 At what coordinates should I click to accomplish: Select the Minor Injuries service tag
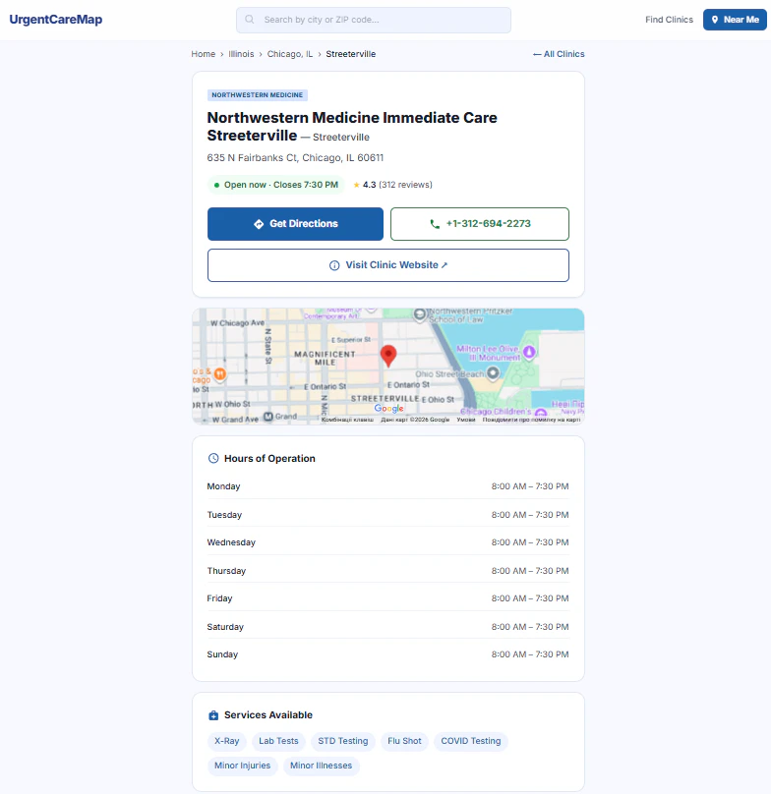pos(242,766)
